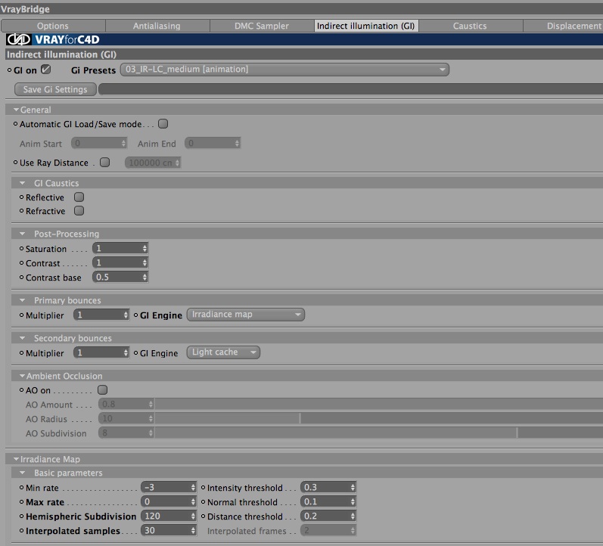
Task: Enable Refractive GI caustics checkbox
Action: coord(79,211)
